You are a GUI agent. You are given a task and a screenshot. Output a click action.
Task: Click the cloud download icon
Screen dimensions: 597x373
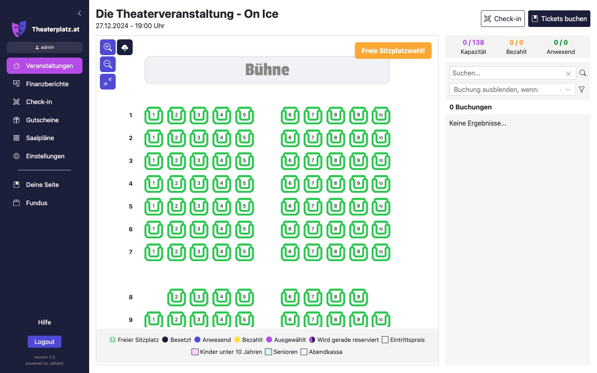point(125,47)
